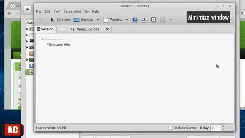Open the Window capture dropdown arrow
This screenshot has width=245, height=138.
(x=127, y=20)
